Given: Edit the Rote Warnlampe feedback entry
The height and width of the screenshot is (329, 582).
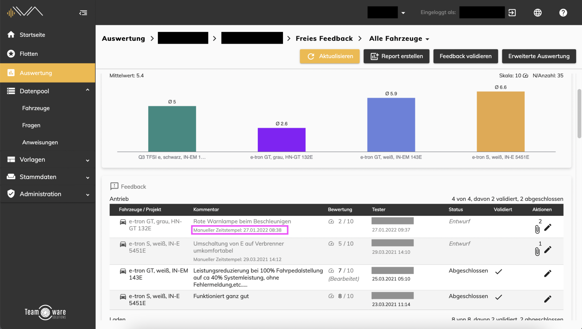Looking at the screenshot, I should (x=548, y=228).
